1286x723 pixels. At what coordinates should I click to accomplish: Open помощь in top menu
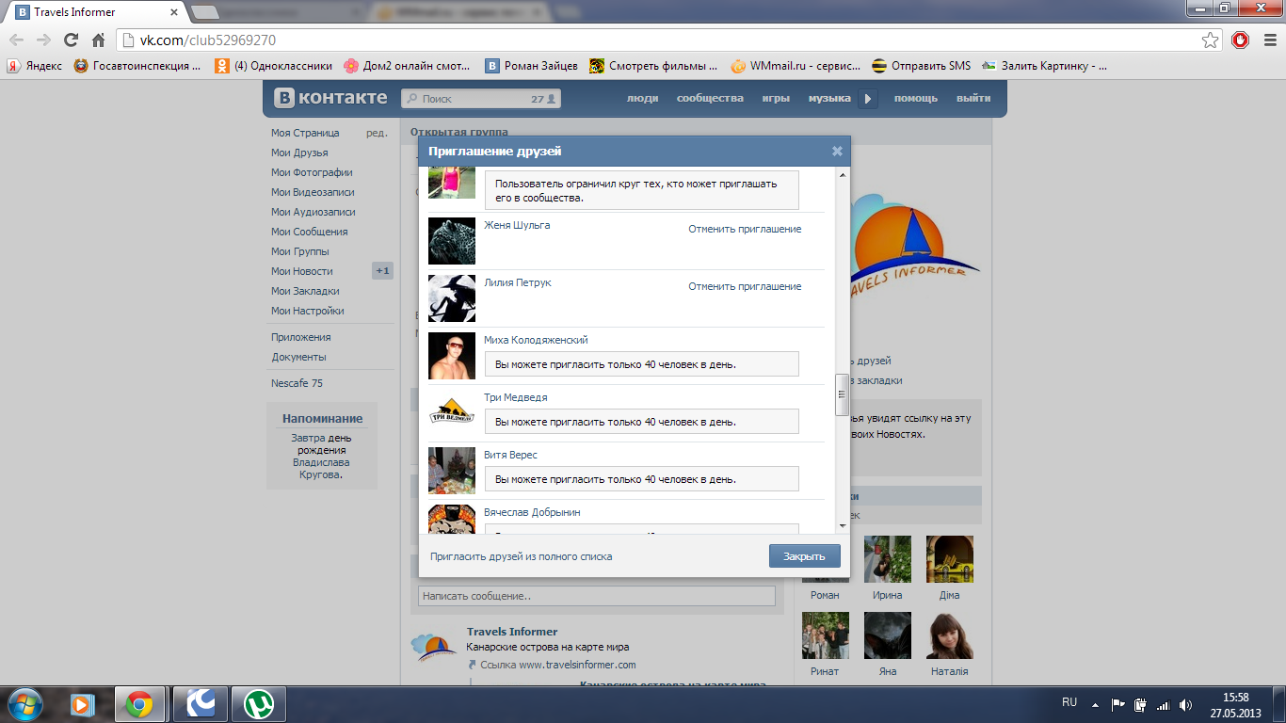tap(916, 98)
